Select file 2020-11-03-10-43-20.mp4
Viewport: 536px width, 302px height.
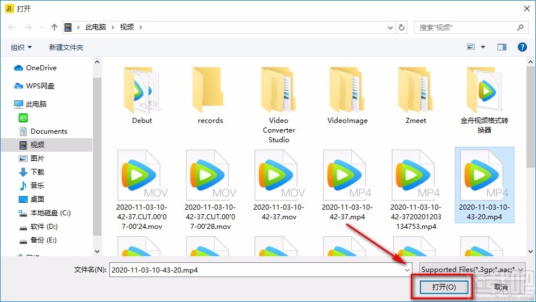click(484, 185)
